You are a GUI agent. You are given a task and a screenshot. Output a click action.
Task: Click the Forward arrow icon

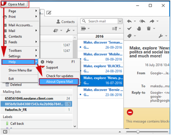tap(152, 21)
